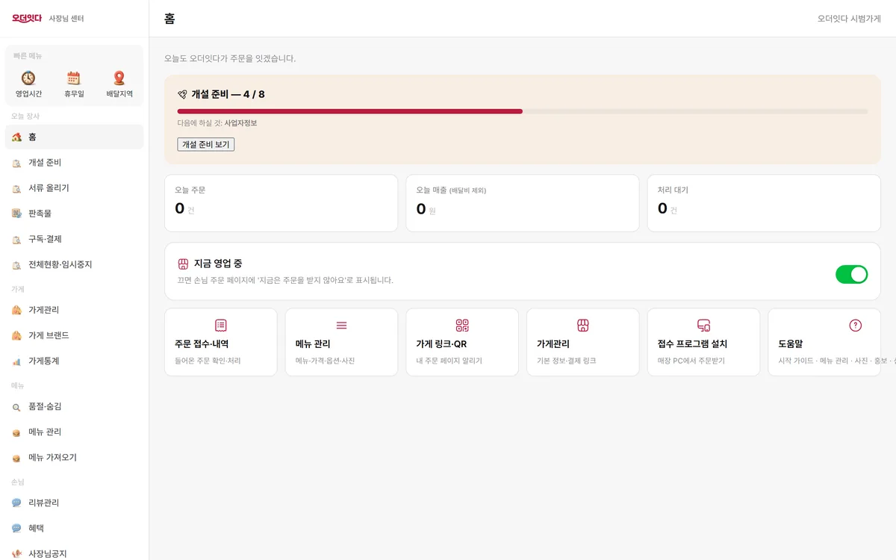Open 품절·숨김 sidebar item
The width and height of the screenshot is (896, 560).
pyautogui.click(x=74, y=407)
